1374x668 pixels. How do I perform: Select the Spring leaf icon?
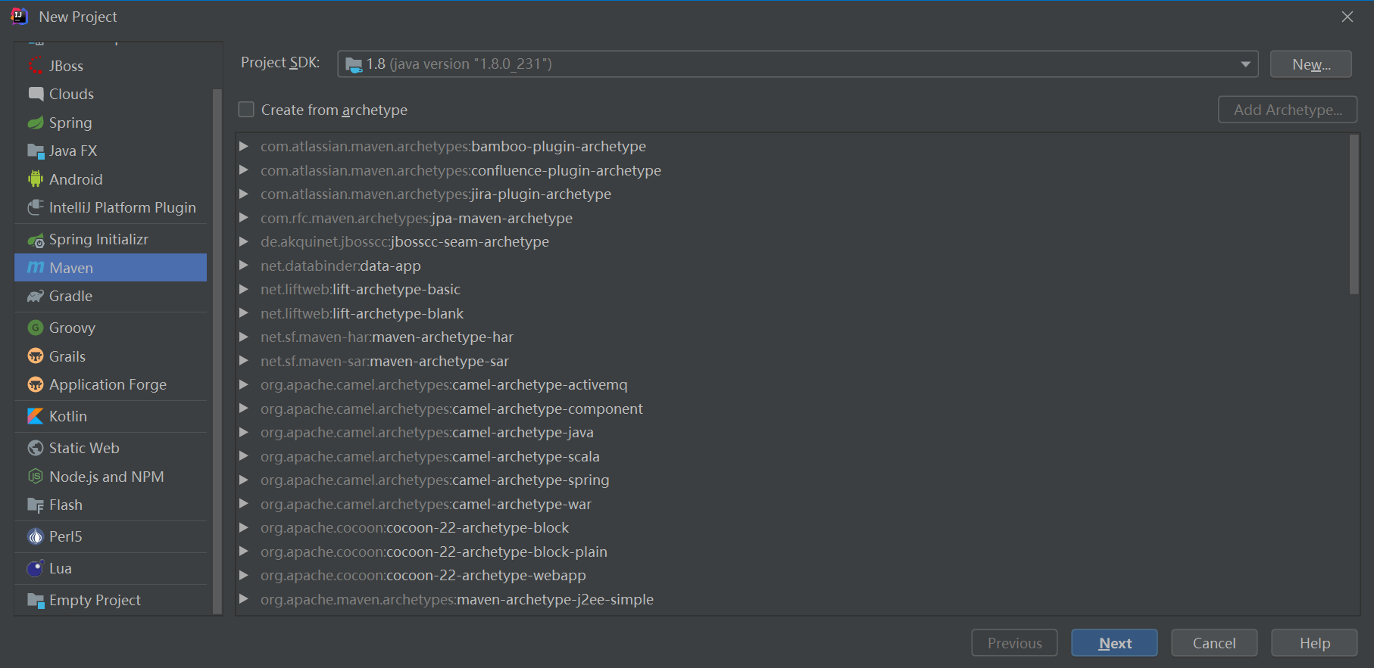click(36, 123)
